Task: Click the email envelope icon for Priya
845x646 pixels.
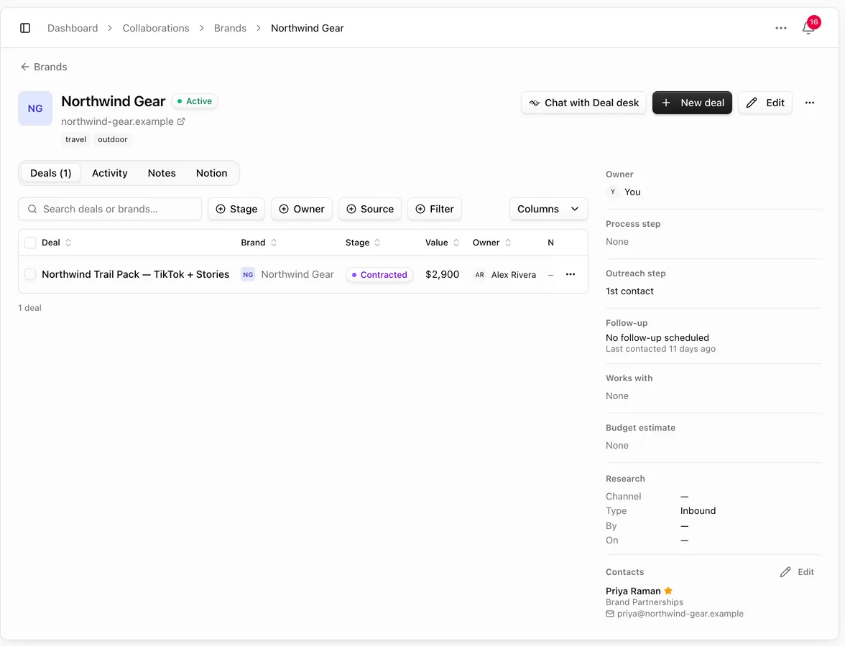Action: tap(610, 614)
